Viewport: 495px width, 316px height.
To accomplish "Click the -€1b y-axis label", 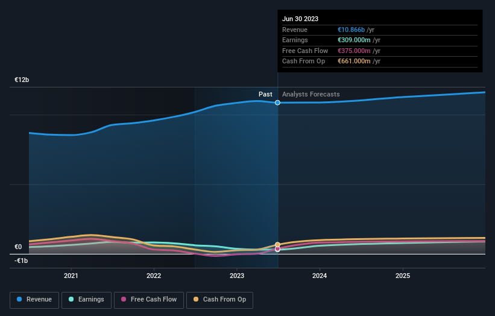I will click(21, 261).
